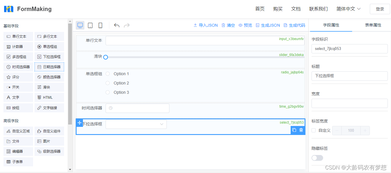The height and width of the screenshot is (173, 391).
Task: Switch to desktop preview mode
Action: point(80,25)
